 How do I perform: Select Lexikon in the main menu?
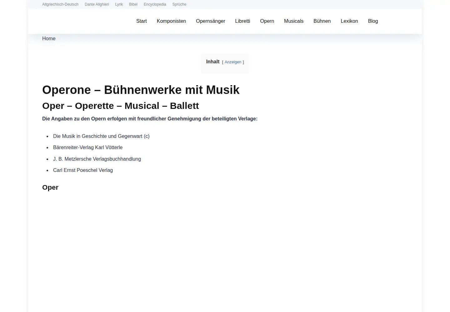(x=349, y=21)
